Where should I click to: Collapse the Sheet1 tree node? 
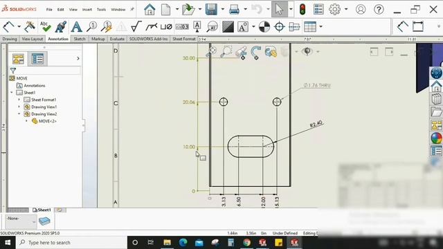pyautogui.click(x=12, y=93)
